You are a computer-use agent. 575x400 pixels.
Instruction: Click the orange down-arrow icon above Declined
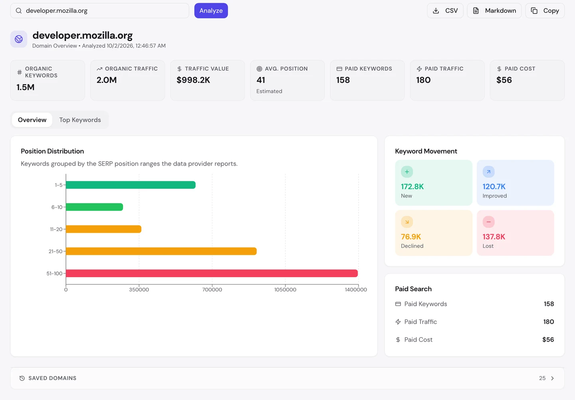click(x=407, y=222)
